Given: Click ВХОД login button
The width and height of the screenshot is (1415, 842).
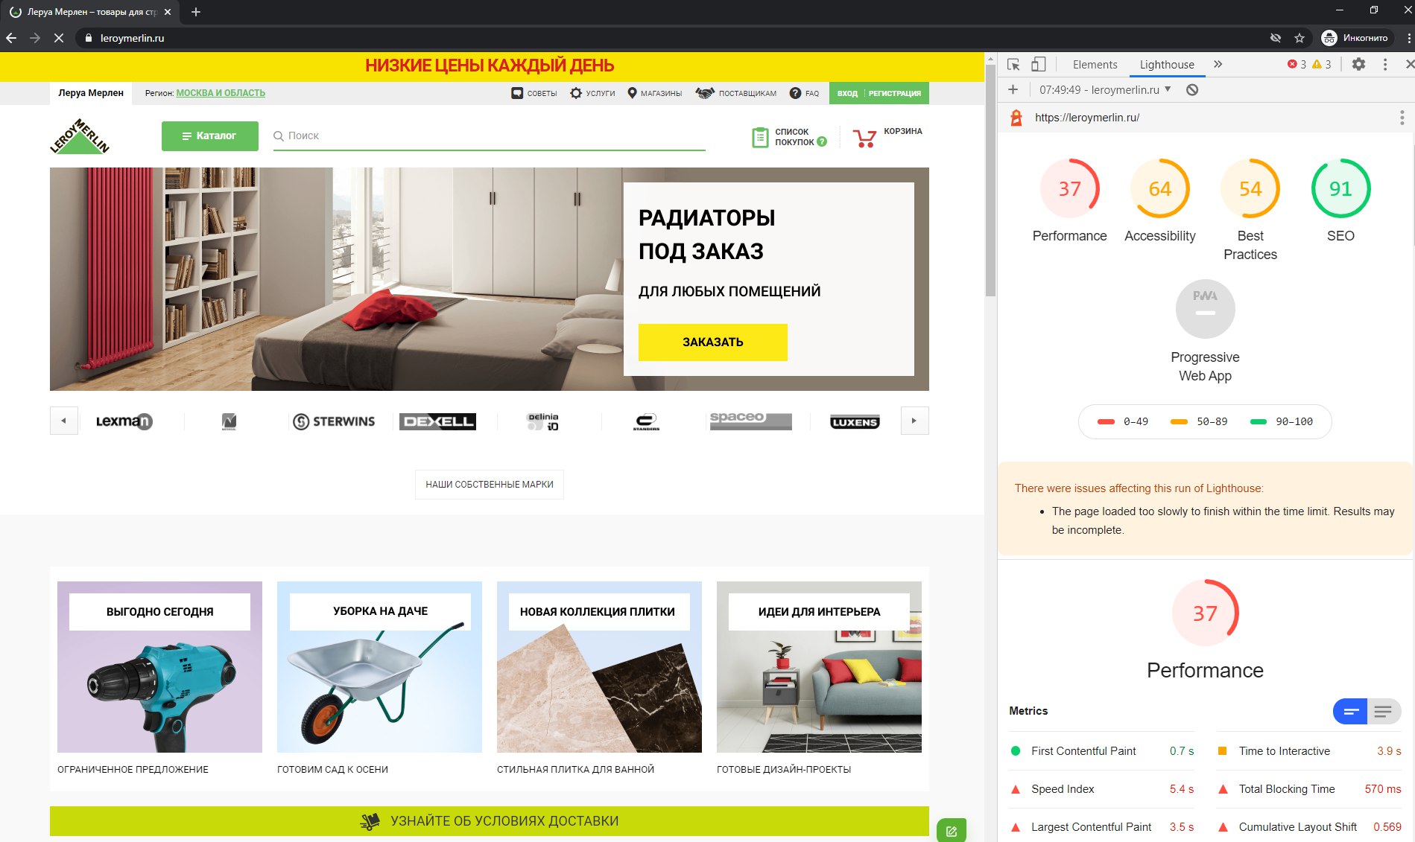Looking at the screenshot, I should point(847,94).
